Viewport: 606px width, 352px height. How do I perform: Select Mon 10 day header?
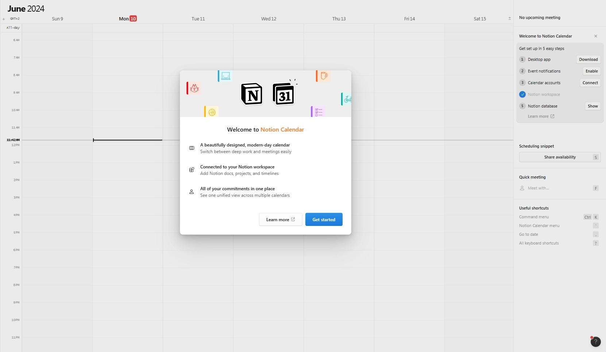tap(128, 19)
